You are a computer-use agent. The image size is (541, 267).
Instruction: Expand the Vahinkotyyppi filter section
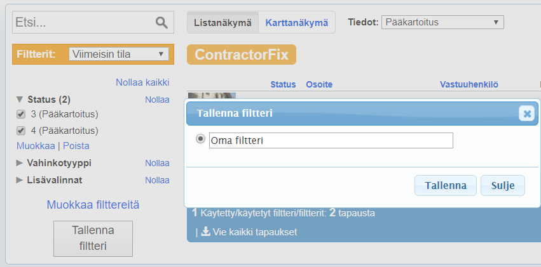pyautogui.click(x=20, y=163)
